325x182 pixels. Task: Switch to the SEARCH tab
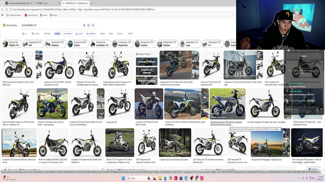click(x=35, y=34)
